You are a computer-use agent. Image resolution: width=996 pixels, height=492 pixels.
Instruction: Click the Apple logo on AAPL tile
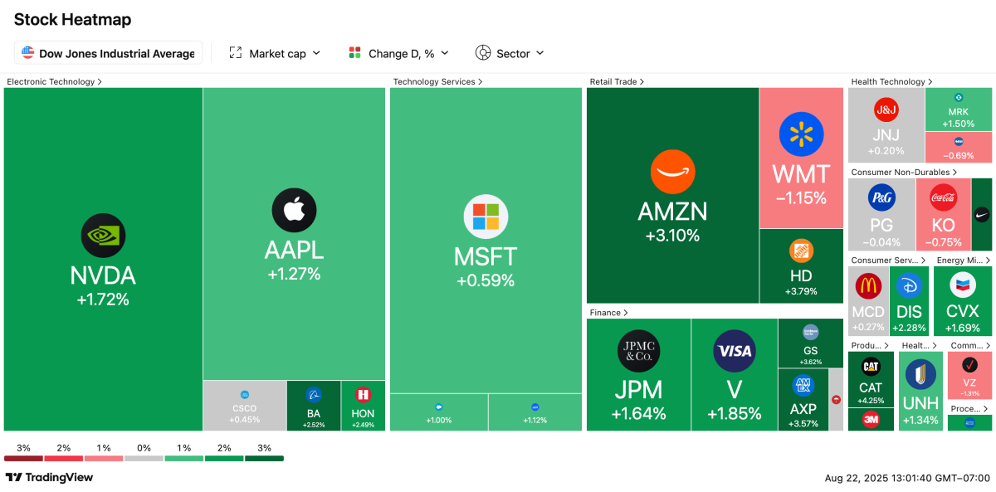pyautogui.click(x=294, y=210)
